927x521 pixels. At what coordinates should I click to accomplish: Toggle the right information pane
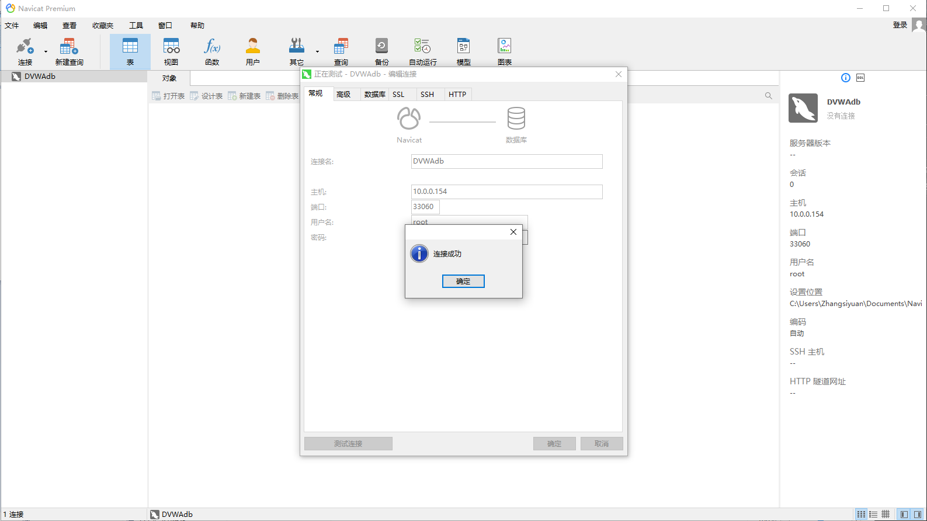pyautogui.click(x=918, y=515)
